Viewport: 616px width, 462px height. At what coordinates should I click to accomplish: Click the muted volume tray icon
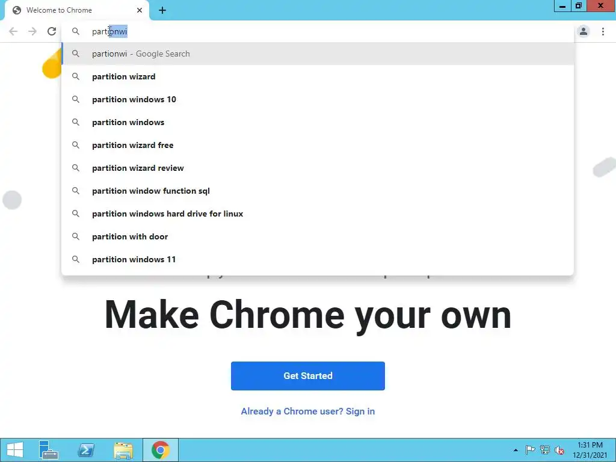tap(559, 450)
